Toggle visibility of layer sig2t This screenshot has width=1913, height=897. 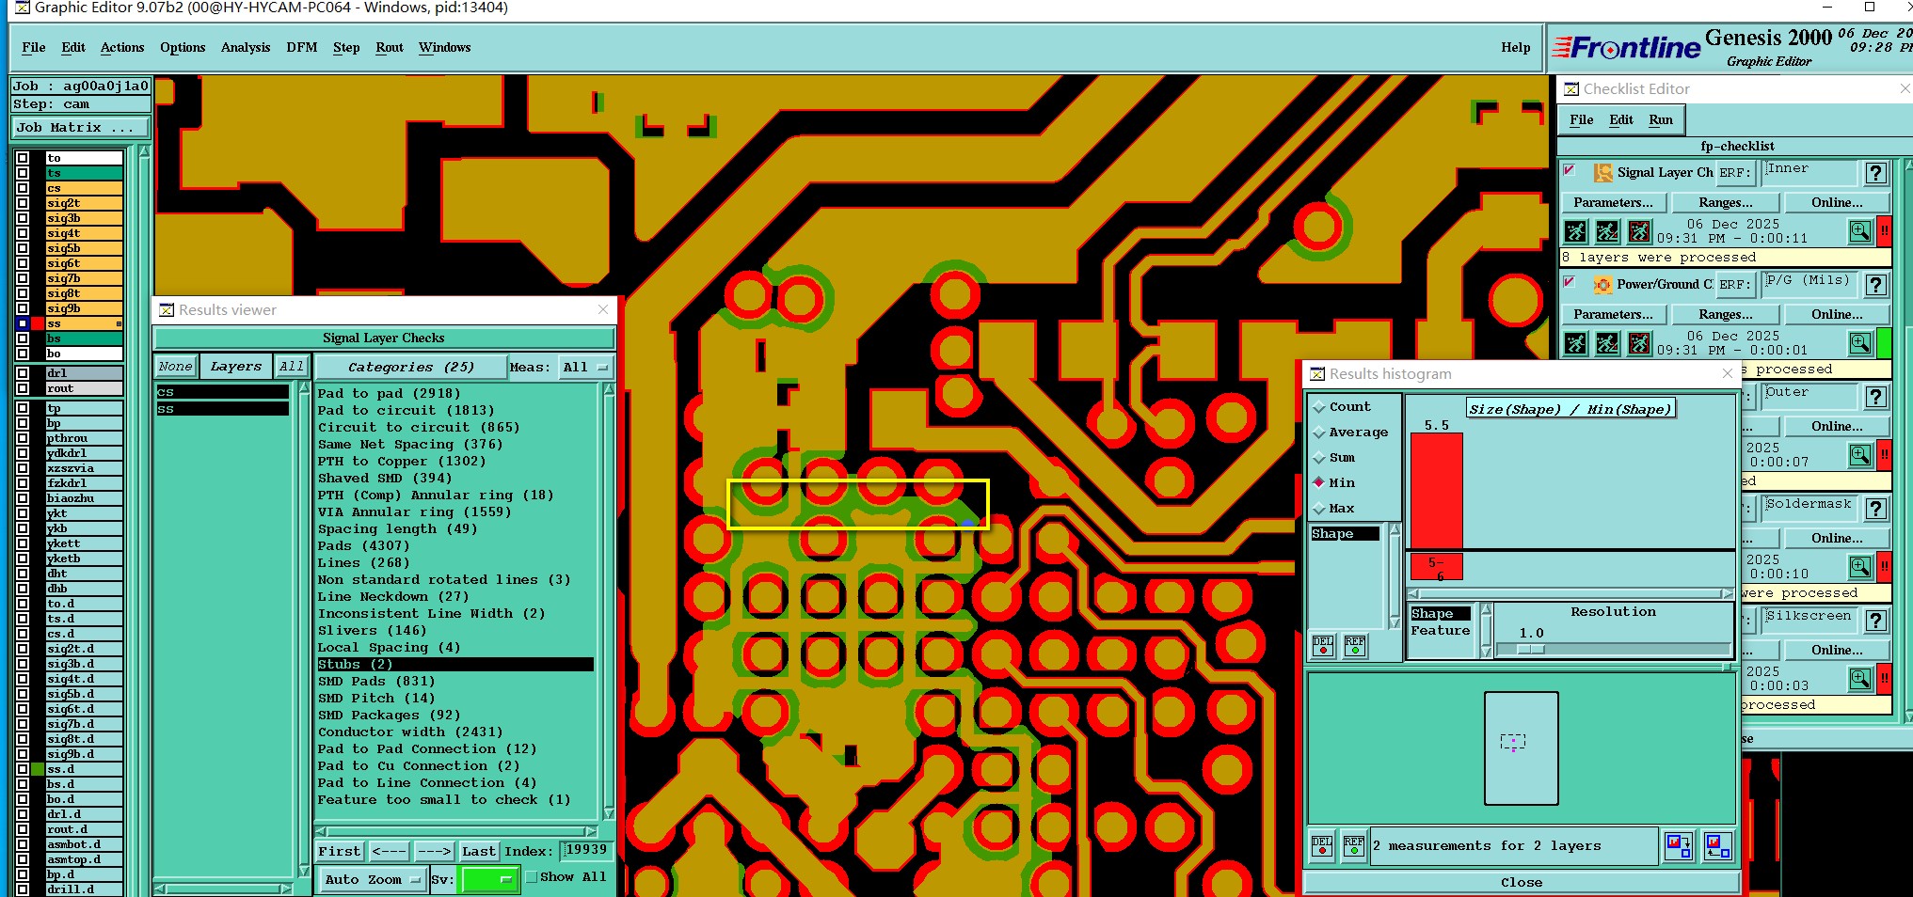(x=23, y=203)
